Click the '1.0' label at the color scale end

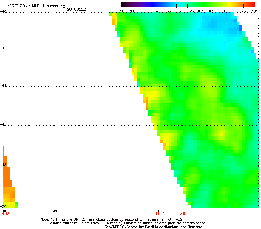click(255, 11)
